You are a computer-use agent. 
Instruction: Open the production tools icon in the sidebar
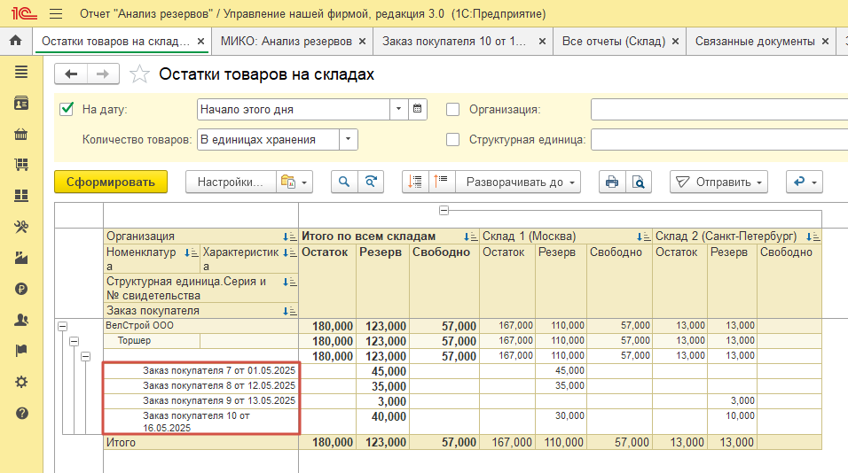click(x=21, y=227)
